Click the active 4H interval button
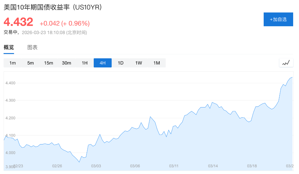The height and width of the screenshot is (174, 299). [x=102, y=63]
